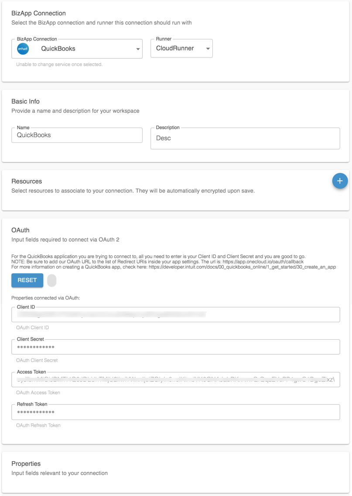
Task: Click 'Input fields relevant to your connection' text
Action: point(59,473)
